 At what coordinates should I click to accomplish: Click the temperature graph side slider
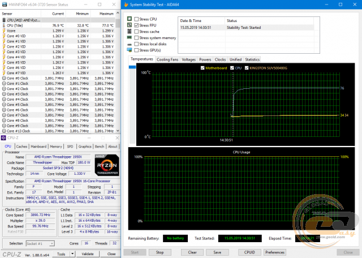click(132, 67)
